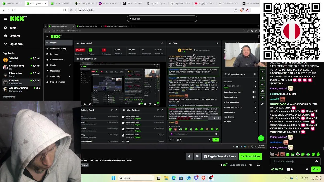Open the Kick hamburger menu
This screenshot has width=324, height=182.
5,19
